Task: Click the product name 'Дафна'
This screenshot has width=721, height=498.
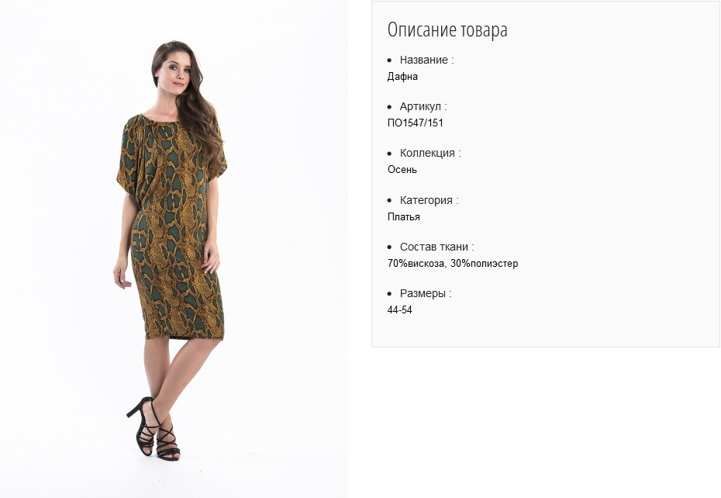Action: [x=402, y=76]
